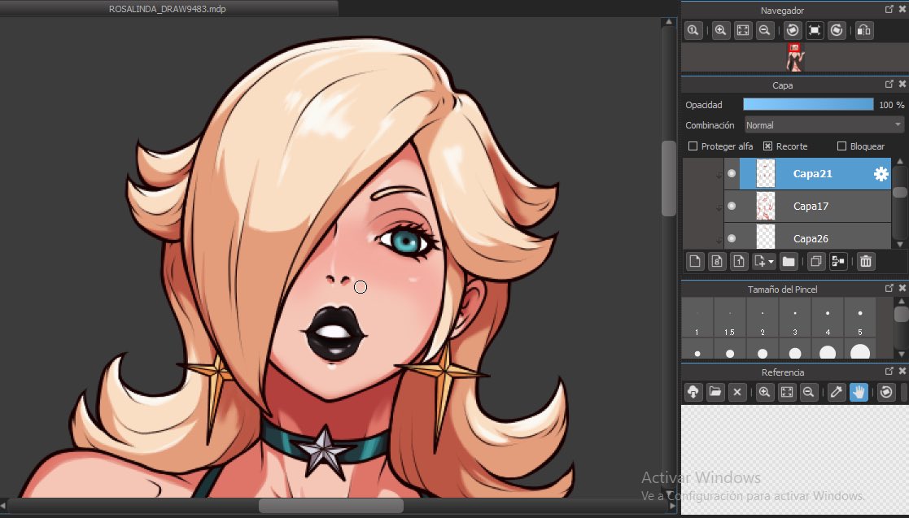Screen dimensions: 909x518
Task: Open the Combinación blend mode dropdown
Action: (x=824, y=125)
